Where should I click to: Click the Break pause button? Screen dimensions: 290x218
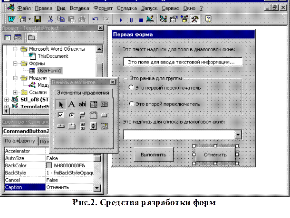pyautogui.click(x=131, y=20)
